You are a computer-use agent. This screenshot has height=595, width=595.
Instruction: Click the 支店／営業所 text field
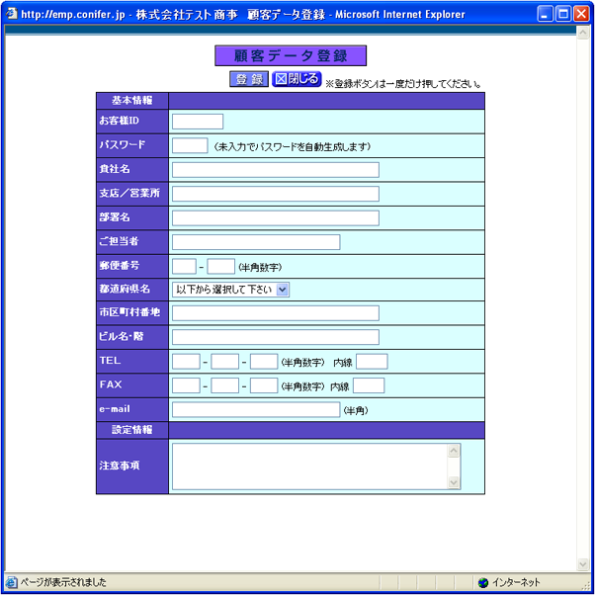click(x=276, y=194)
